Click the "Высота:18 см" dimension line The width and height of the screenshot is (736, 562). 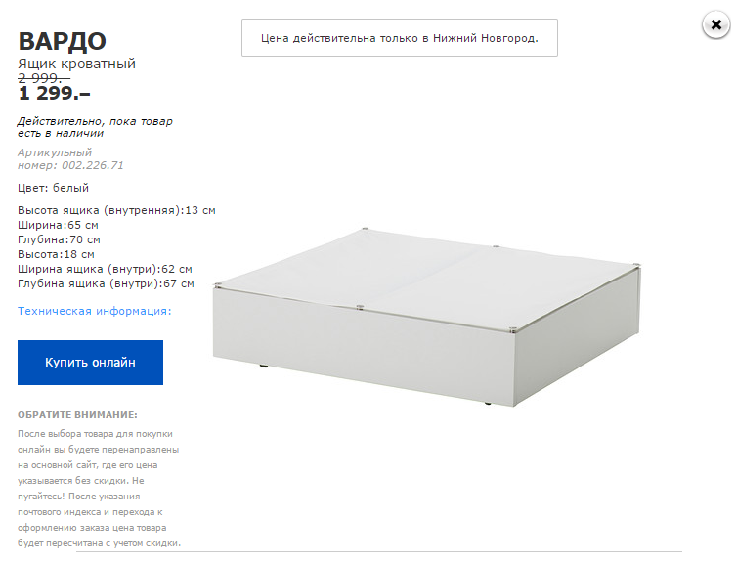[56, 254]
